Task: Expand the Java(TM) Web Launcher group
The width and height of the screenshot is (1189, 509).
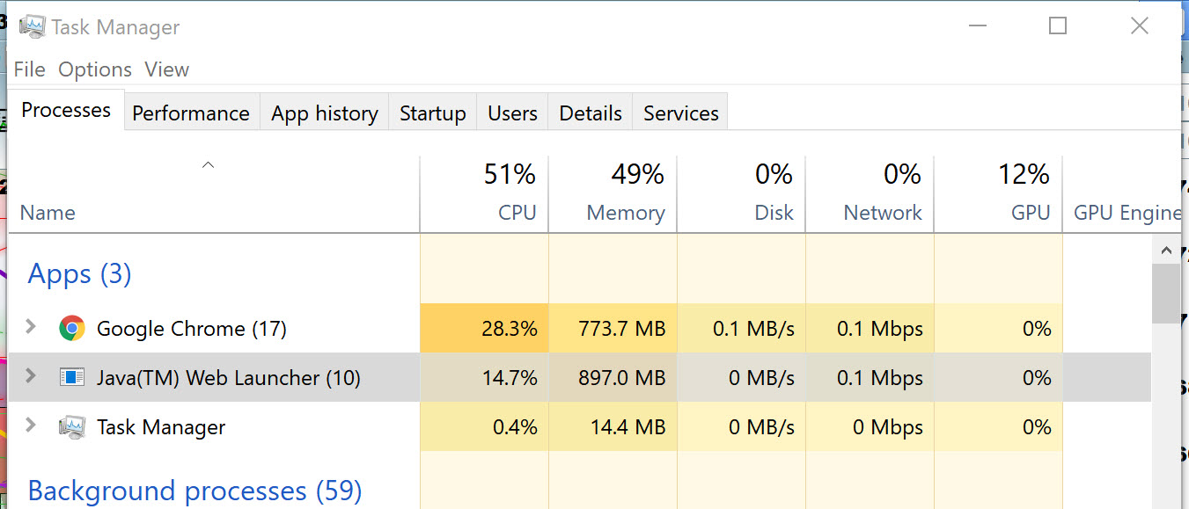Action: click(x=31, y=376)
